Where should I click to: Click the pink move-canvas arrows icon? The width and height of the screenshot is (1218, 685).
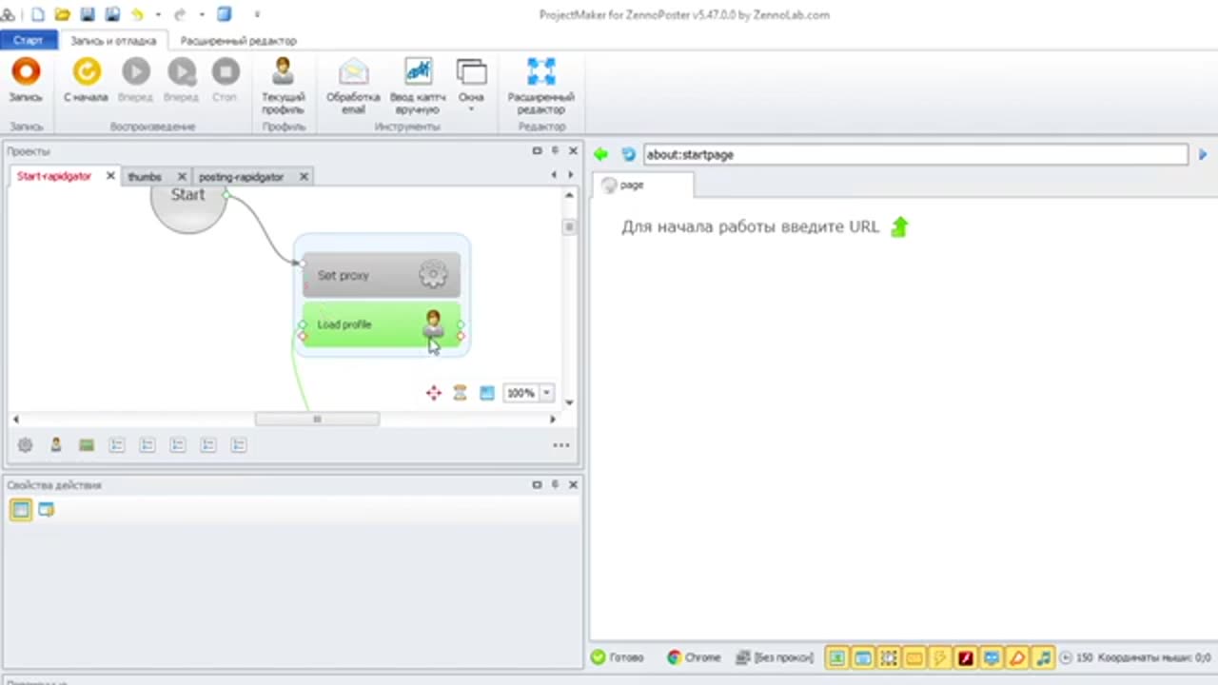tap(434, 393)
